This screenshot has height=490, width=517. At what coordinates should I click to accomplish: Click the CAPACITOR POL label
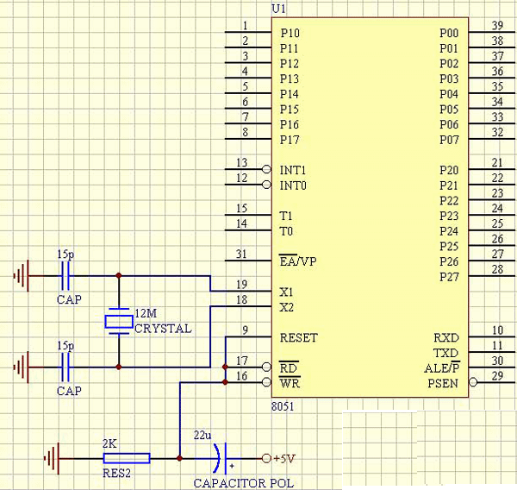click(243, 483)
